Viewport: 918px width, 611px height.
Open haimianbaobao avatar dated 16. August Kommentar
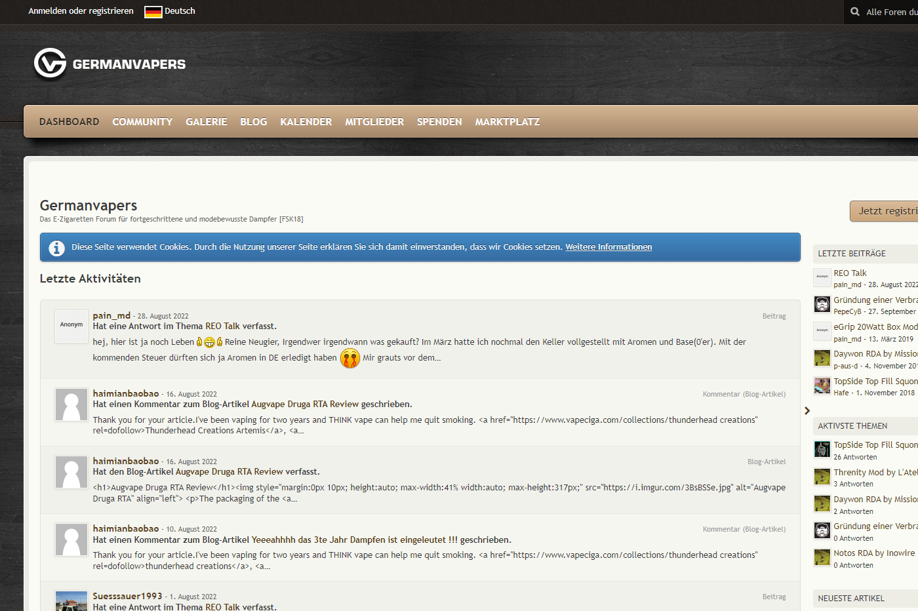click(71, 404)
